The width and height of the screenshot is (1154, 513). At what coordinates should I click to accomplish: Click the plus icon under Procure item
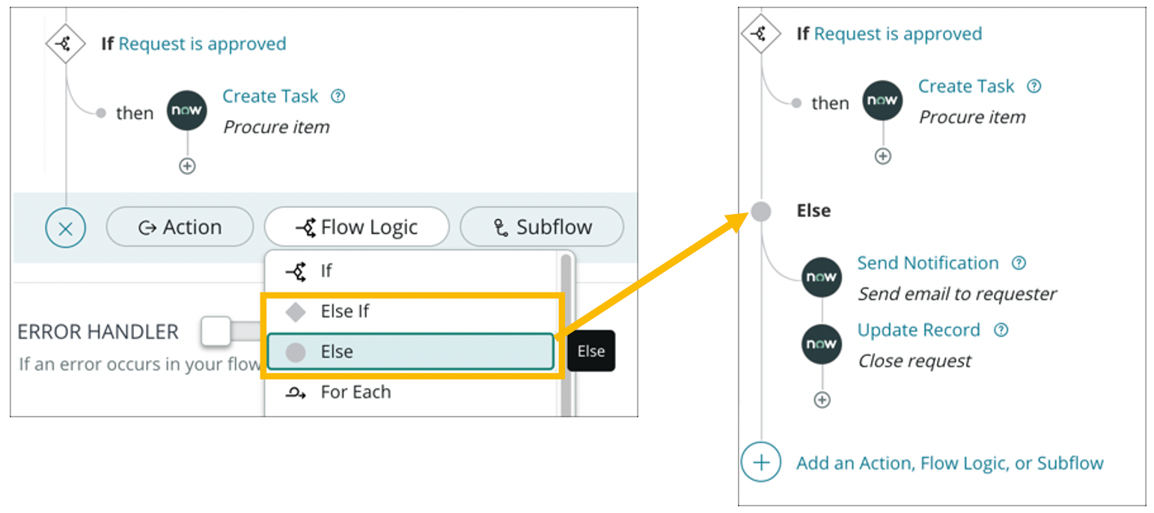point(186,165)
